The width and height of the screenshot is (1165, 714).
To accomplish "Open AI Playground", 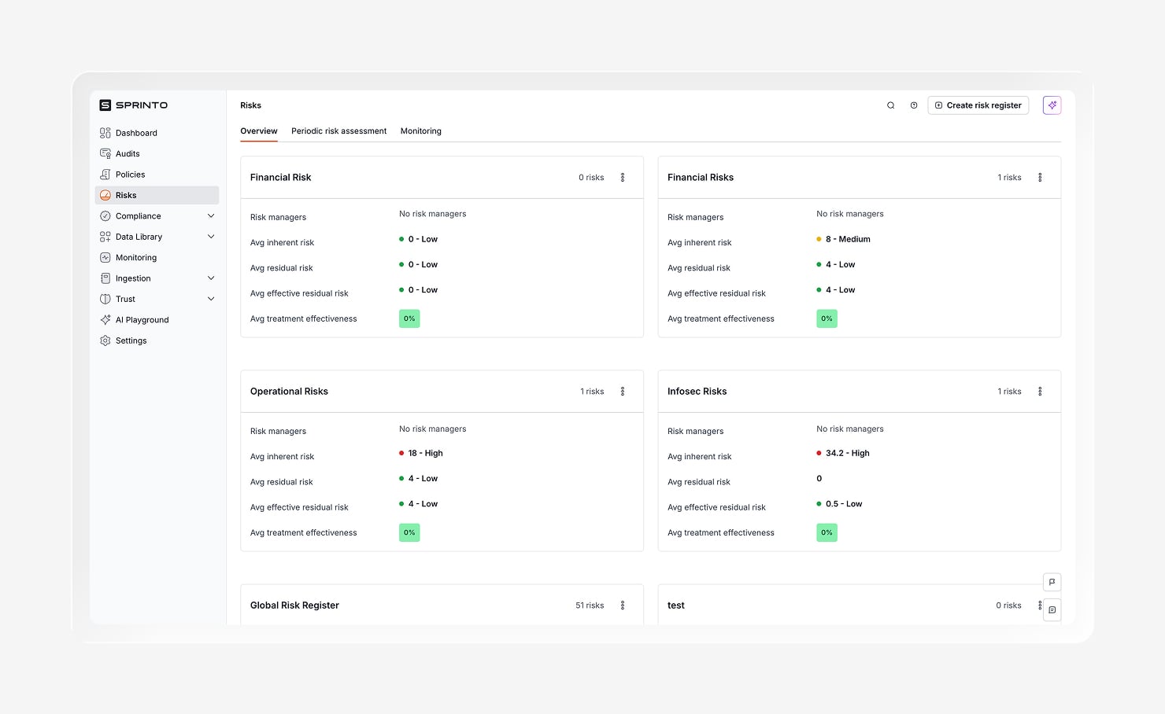I will click(x=157, y=319).
